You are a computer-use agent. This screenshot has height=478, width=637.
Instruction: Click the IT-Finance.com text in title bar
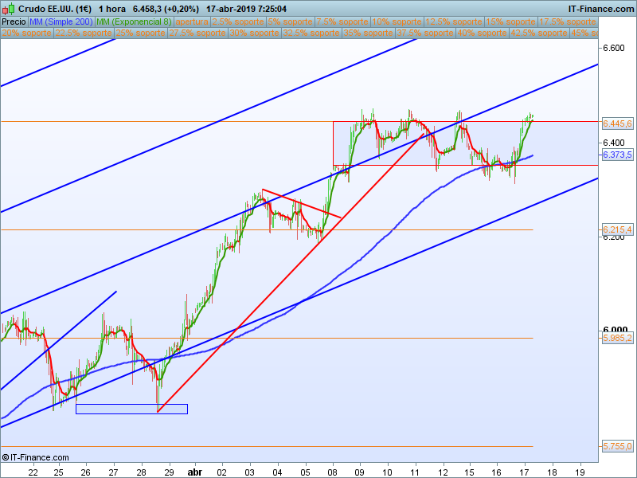(601, 9)
